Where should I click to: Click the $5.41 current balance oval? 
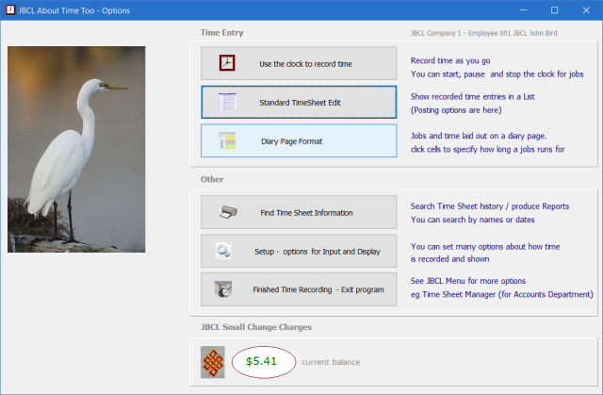click(261, 361)
